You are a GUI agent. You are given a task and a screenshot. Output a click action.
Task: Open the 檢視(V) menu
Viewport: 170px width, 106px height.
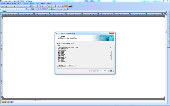click(x=14, y=3)
